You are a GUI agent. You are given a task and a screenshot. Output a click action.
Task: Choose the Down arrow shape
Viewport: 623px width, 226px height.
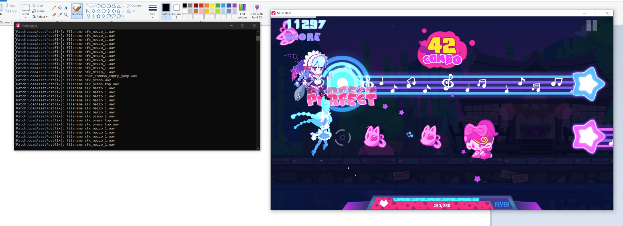(88, 16)
